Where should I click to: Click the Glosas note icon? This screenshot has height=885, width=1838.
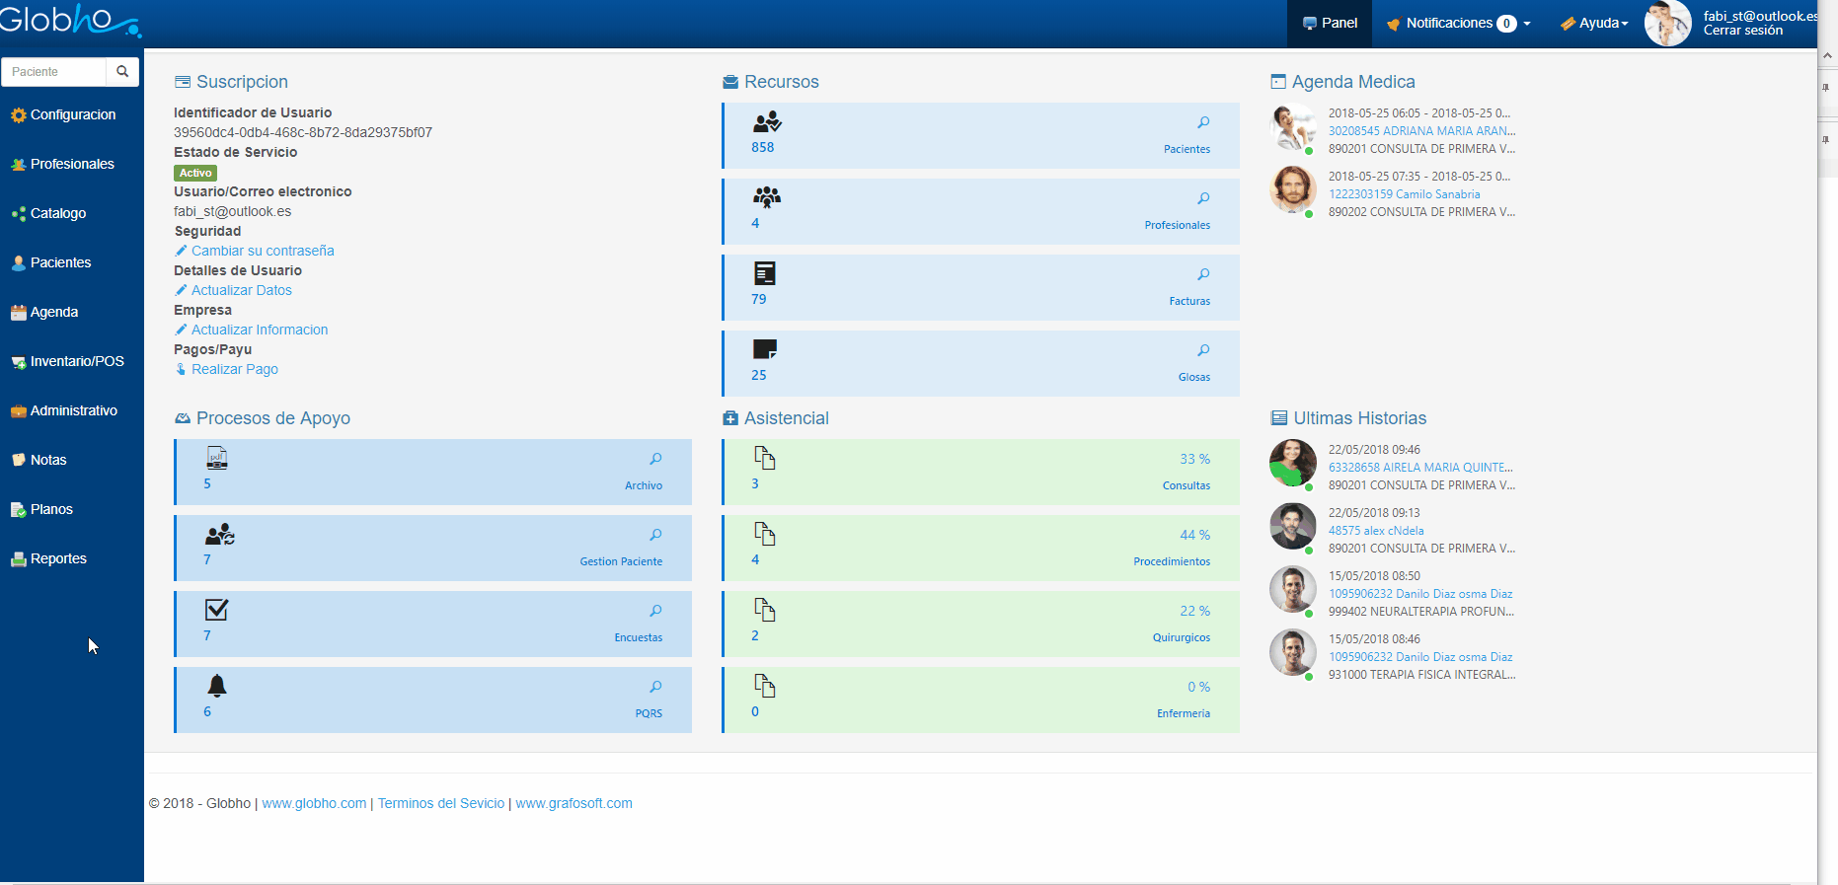764,349
